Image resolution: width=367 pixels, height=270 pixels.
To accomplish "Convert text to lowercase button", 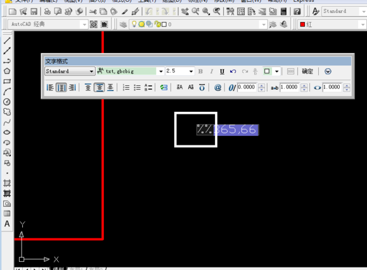I will pyautogui.click(x=190, y=87).
